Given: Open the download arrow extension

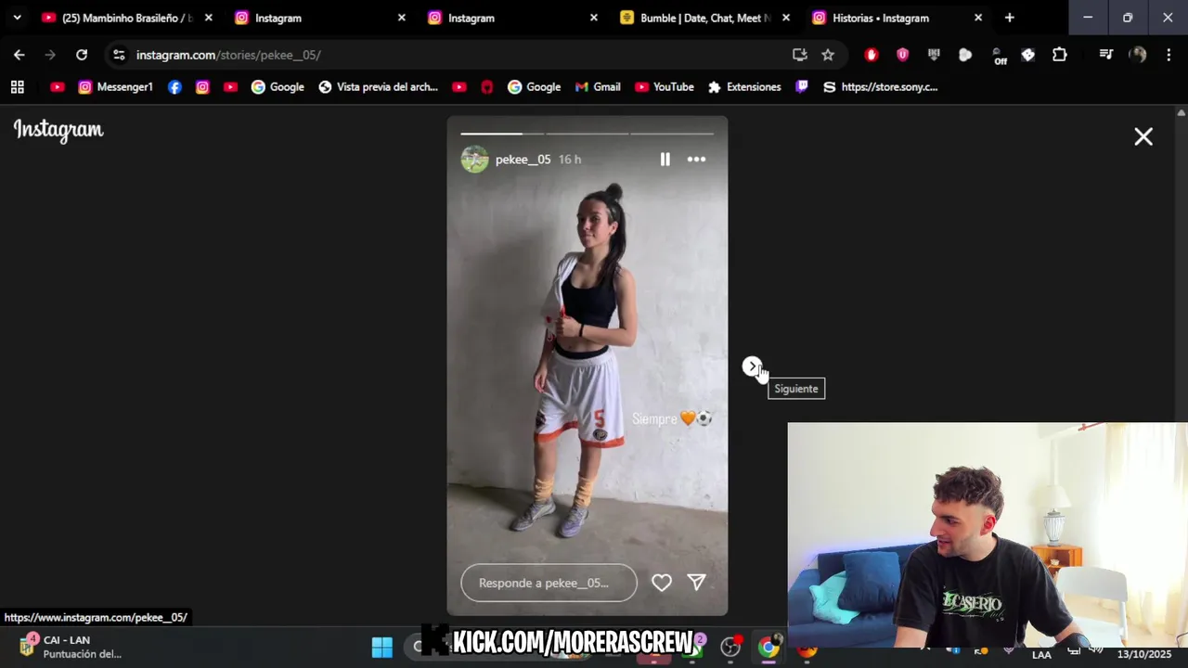Looking at the screenshot, I should tap(934, 55).
